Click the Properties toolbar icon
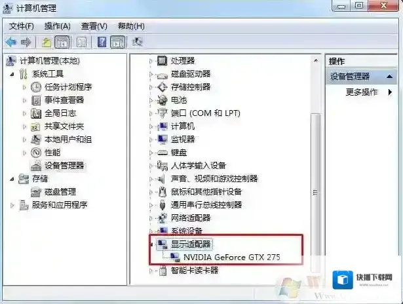This screenshot has height=304, width=403. click(81, 42)
